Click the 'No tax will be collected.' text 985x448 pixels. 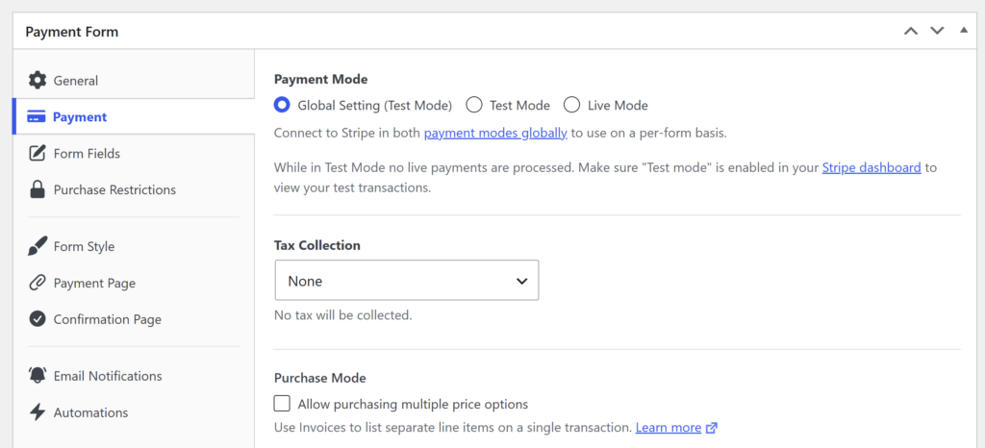tap(343, 315)
